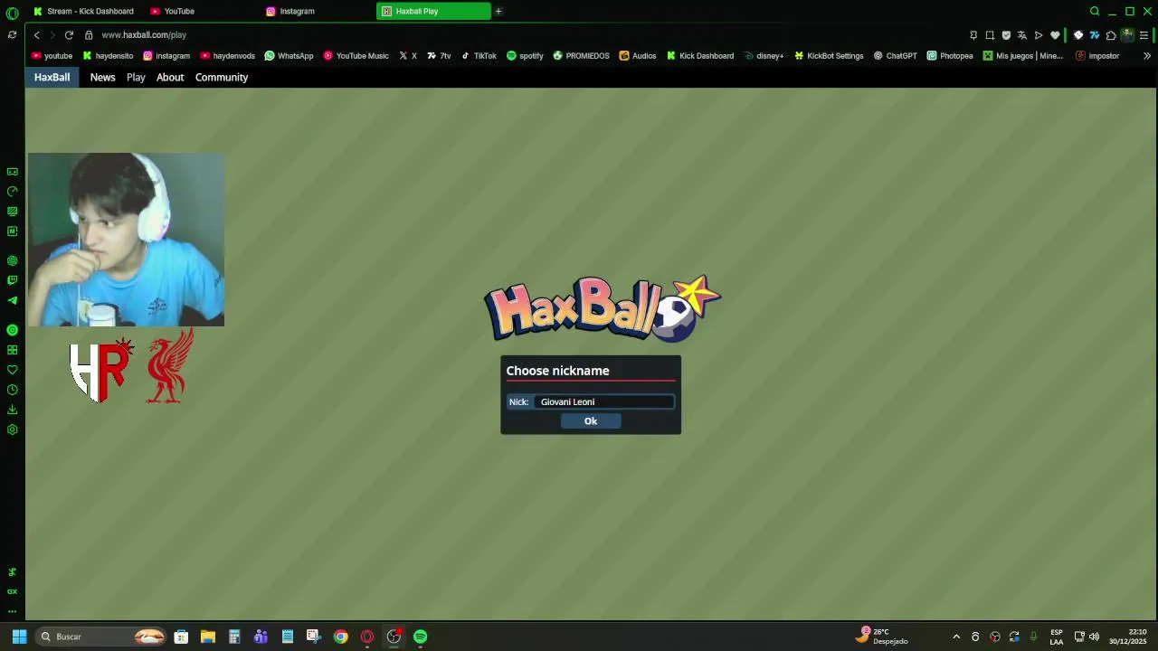Open the YouTube Music bookmark
The width and height of the screenshot is (1158, 651).
356,56
